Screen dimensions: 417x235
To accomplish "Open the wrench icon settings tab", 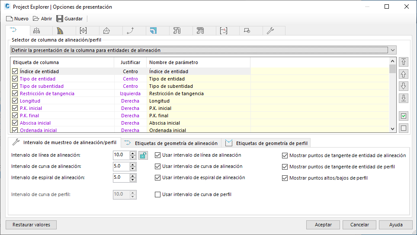I will (270, 30).
